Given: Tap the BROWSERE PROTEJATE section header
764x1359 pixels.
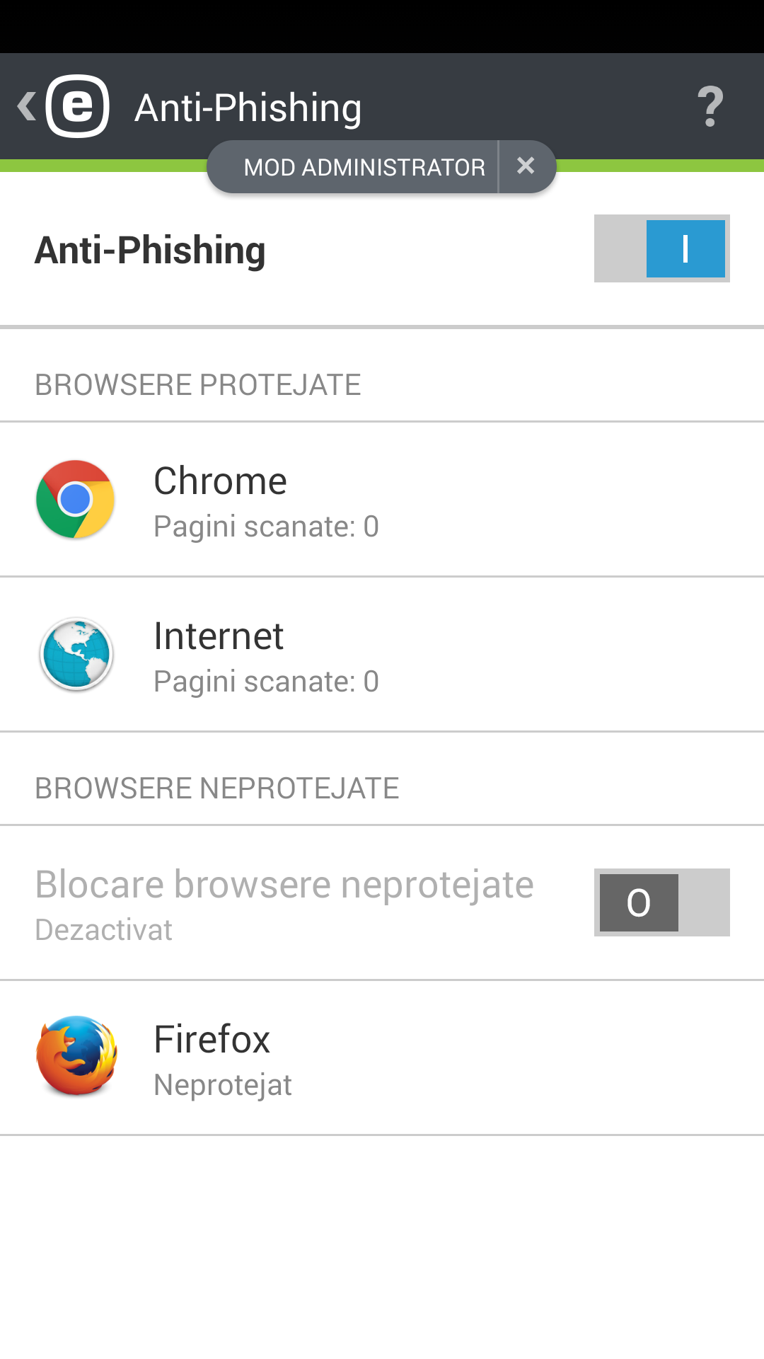Looking at the screenshot, I should click(198, 385).
